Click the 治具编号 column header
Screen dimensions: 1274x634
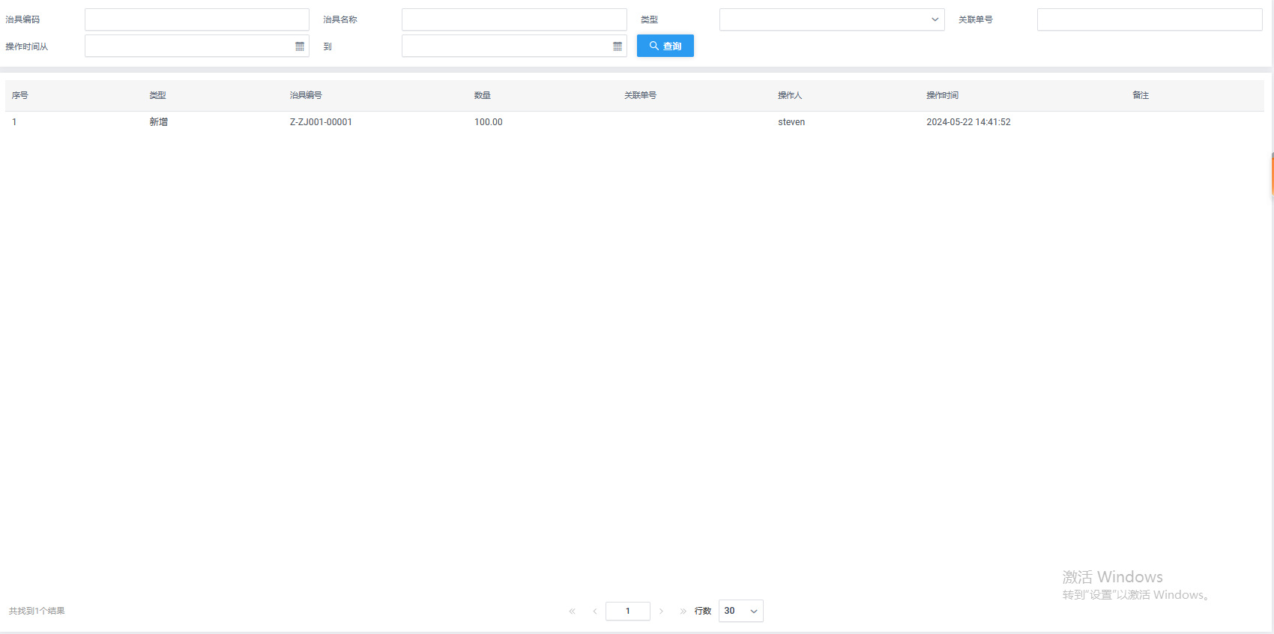(306, 95)
